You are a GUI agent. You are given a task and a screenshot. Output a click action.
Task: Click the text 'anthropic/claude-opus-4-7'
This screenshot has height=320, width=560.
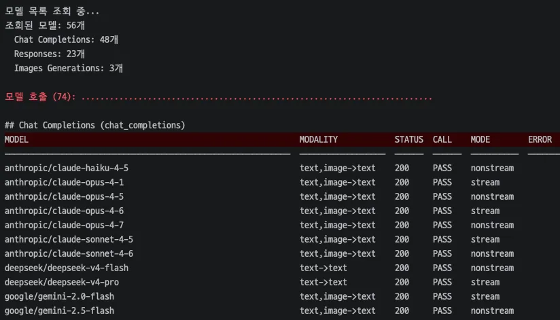click(65, 225)
